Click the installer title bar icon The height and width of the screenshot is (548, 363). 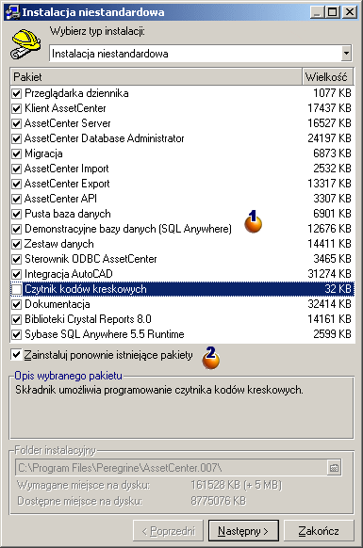[x=12, y=12]
